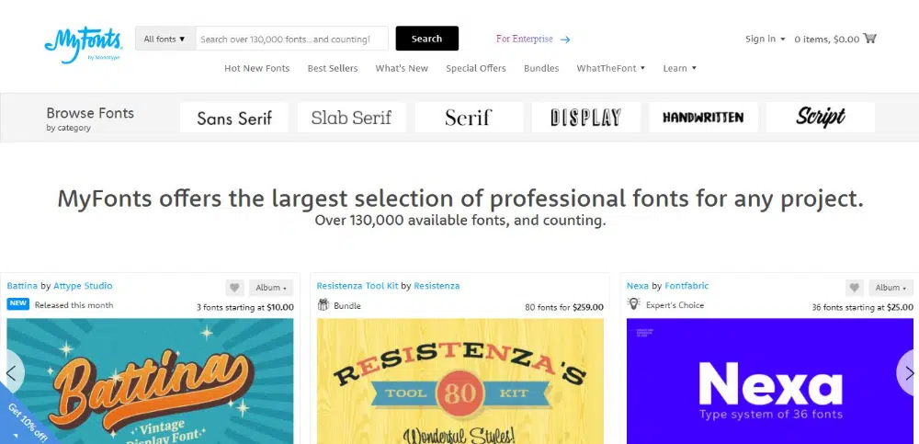
Task: Go to previous carousel slide arrow
Action: point(11,372)
